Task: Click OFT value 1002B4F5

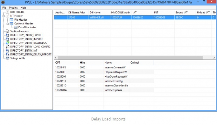Action: [x=61, y=67]
